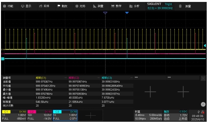This screenshot has width=208, height=124.
Task: Select the C1 channel offset marker
Action: 3,49
